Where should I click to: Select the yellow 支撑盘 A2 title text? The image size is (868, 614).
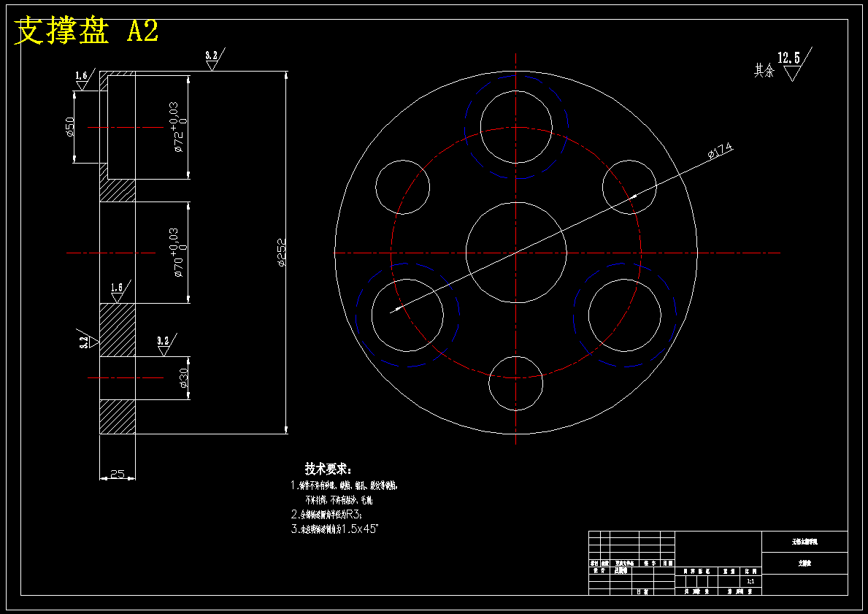click(x=86, y=30)
